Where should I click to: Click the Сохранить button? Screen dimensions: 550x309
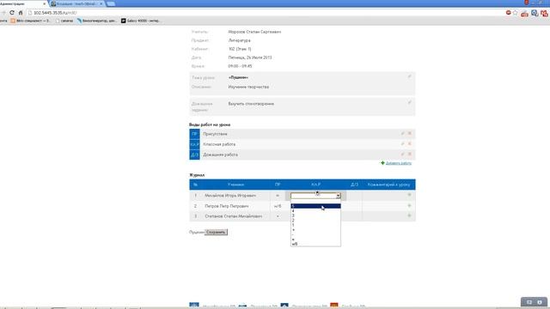216,232
